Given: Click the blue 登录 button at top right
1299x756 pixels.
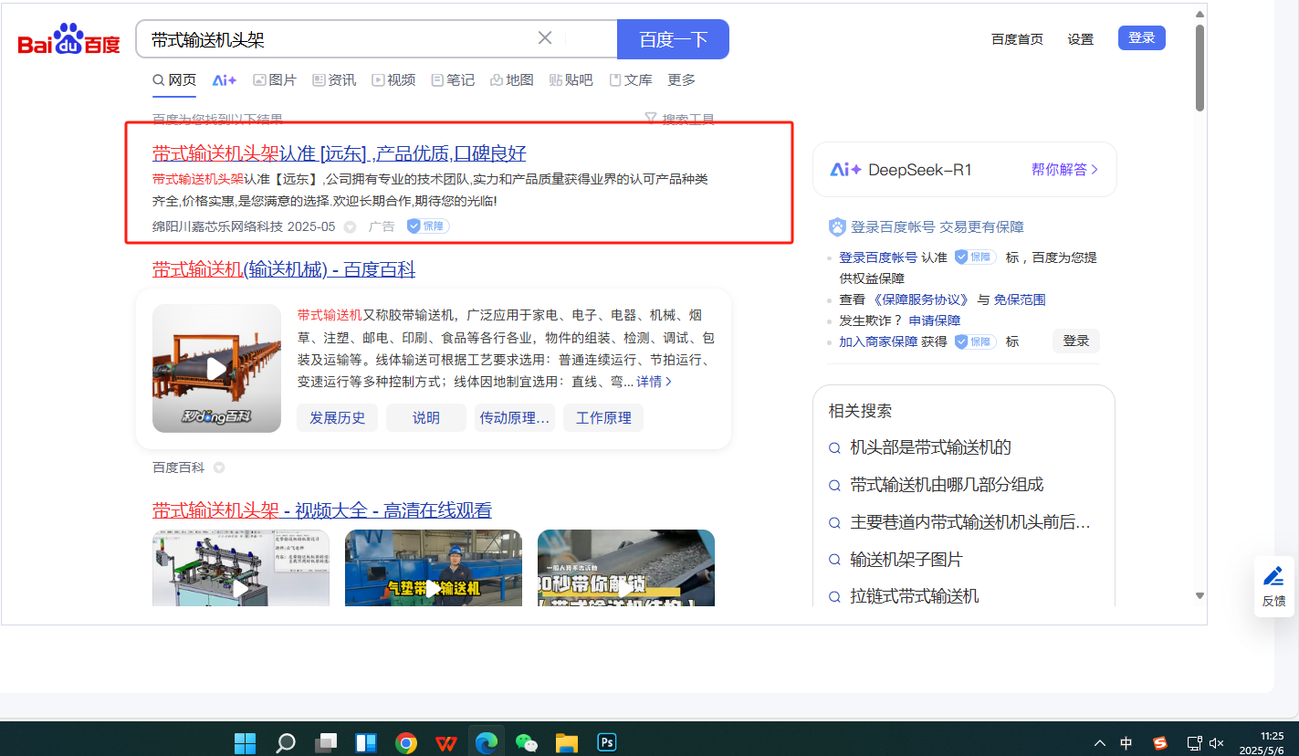Looking at the screenshot, I should tap(1142, 38).
